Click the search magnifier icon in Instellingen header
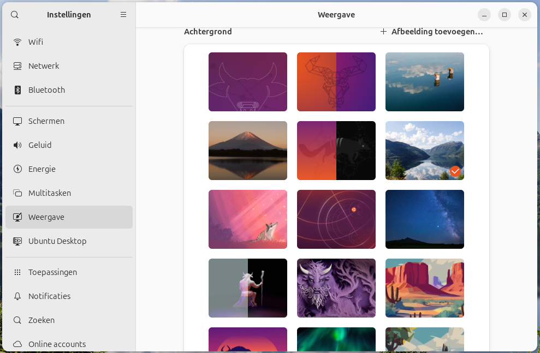 [15, 15]
